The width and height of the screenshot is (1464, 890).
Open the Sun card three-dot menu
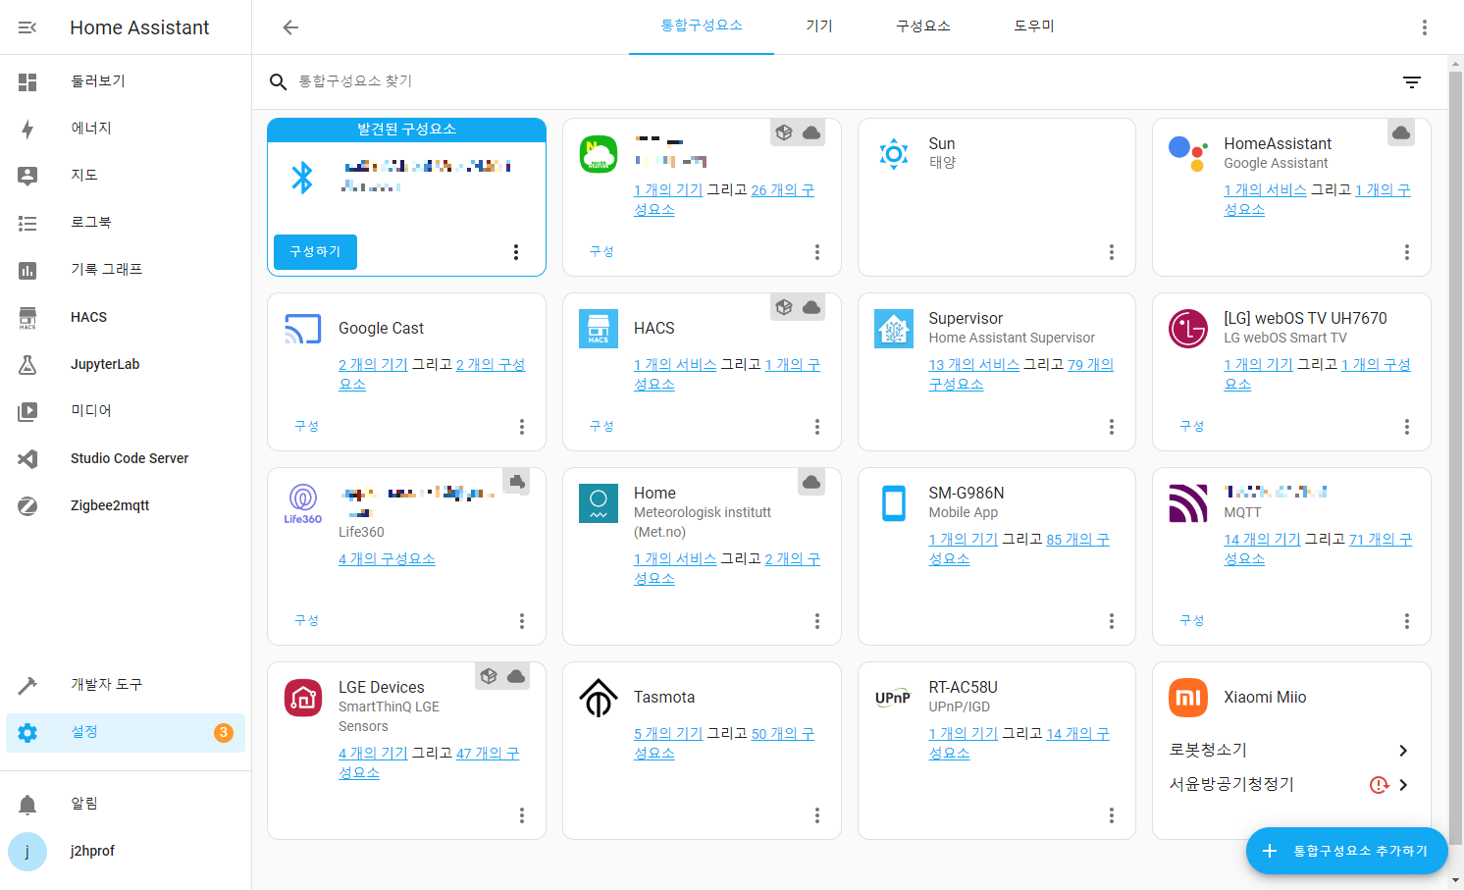tap(1112, 252)
